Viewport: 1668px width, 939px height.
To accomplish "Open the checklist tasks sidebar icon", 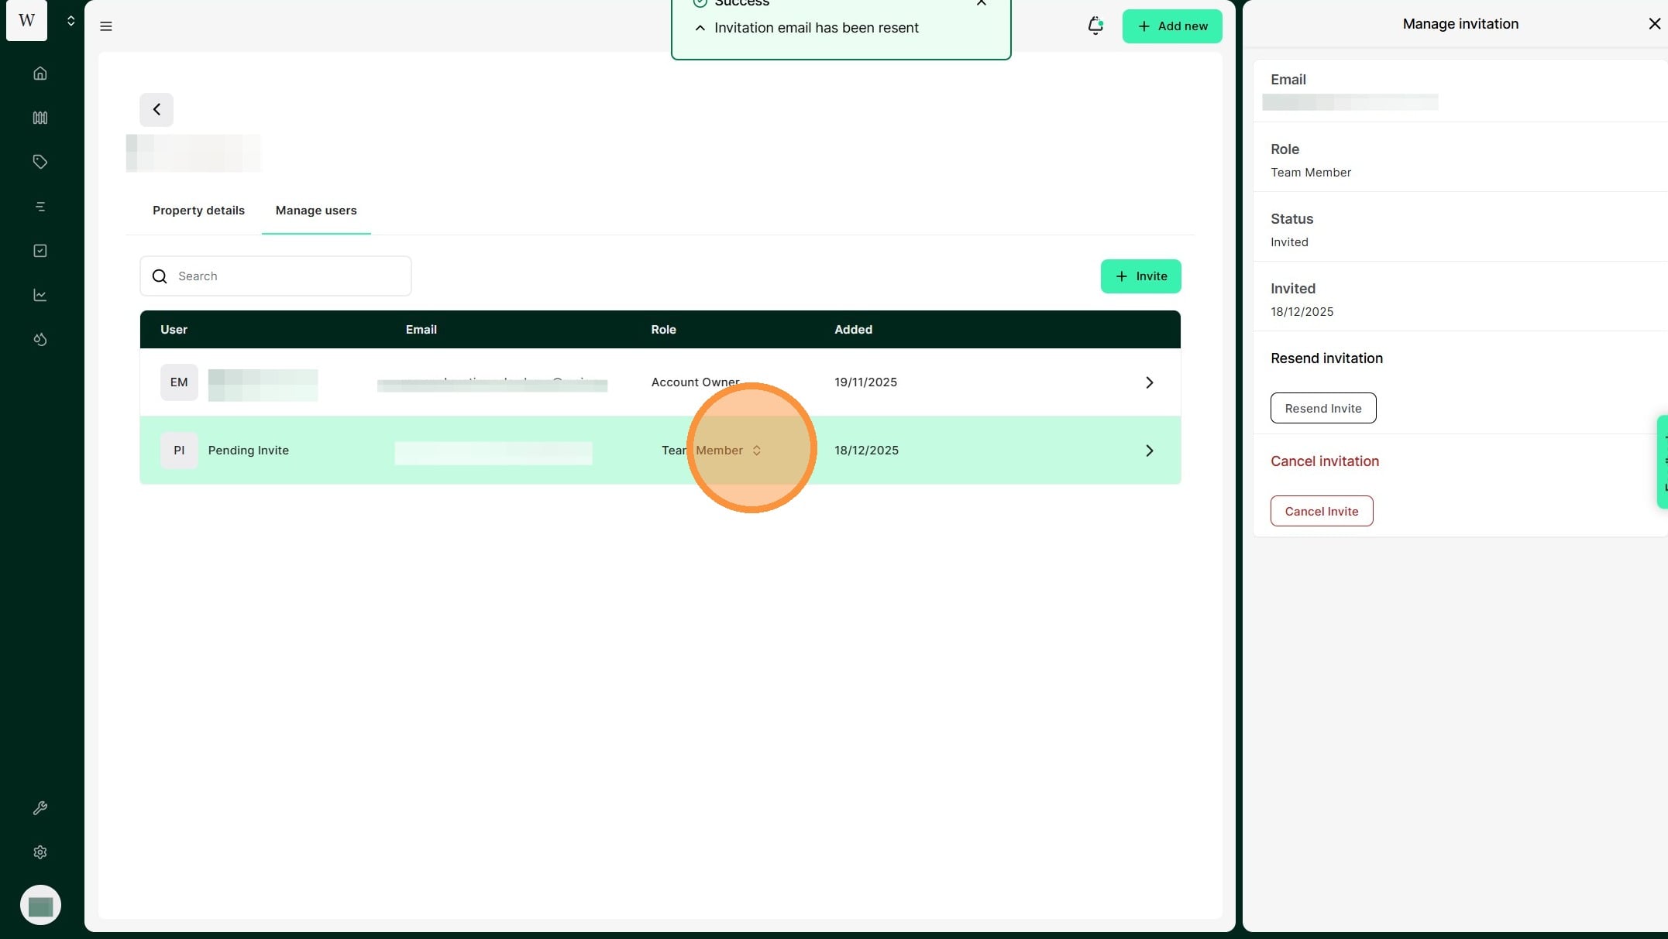I will (40, 251).
